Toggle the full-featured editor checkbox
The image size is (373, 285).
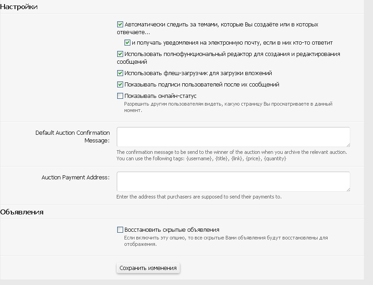pos(120,54)
